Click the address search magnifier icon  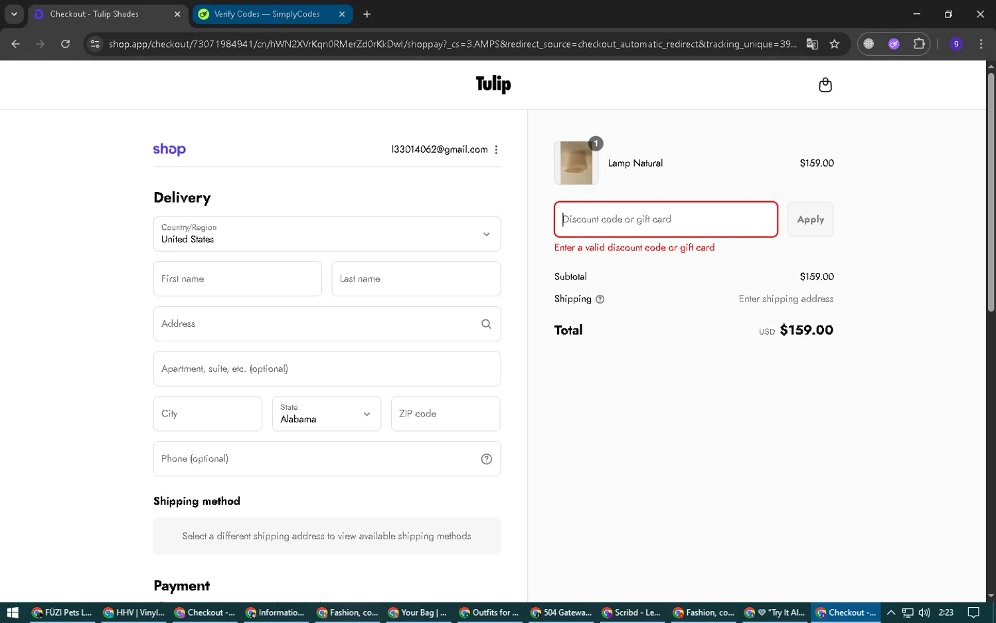tap(486, 323)
